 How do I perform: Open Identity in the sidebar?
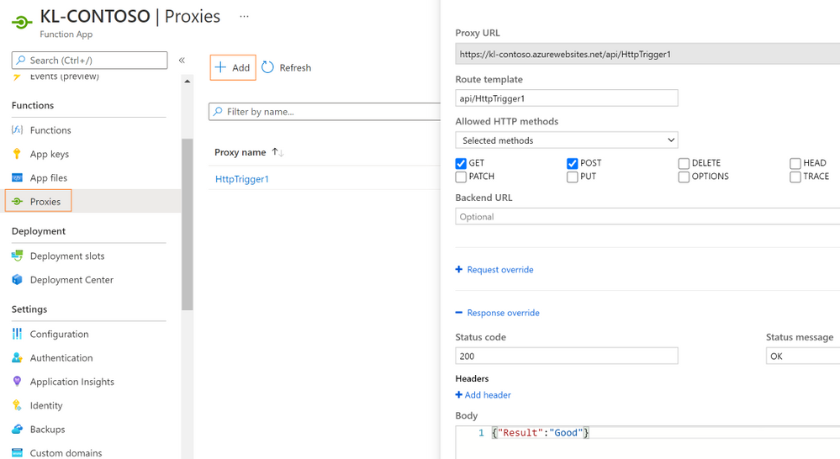(x=46, y=405)
